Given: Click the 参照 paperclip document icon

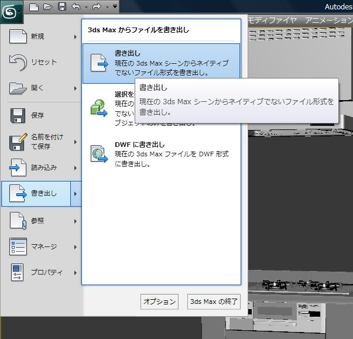Looking at the screenshot, I should point(18,221).
